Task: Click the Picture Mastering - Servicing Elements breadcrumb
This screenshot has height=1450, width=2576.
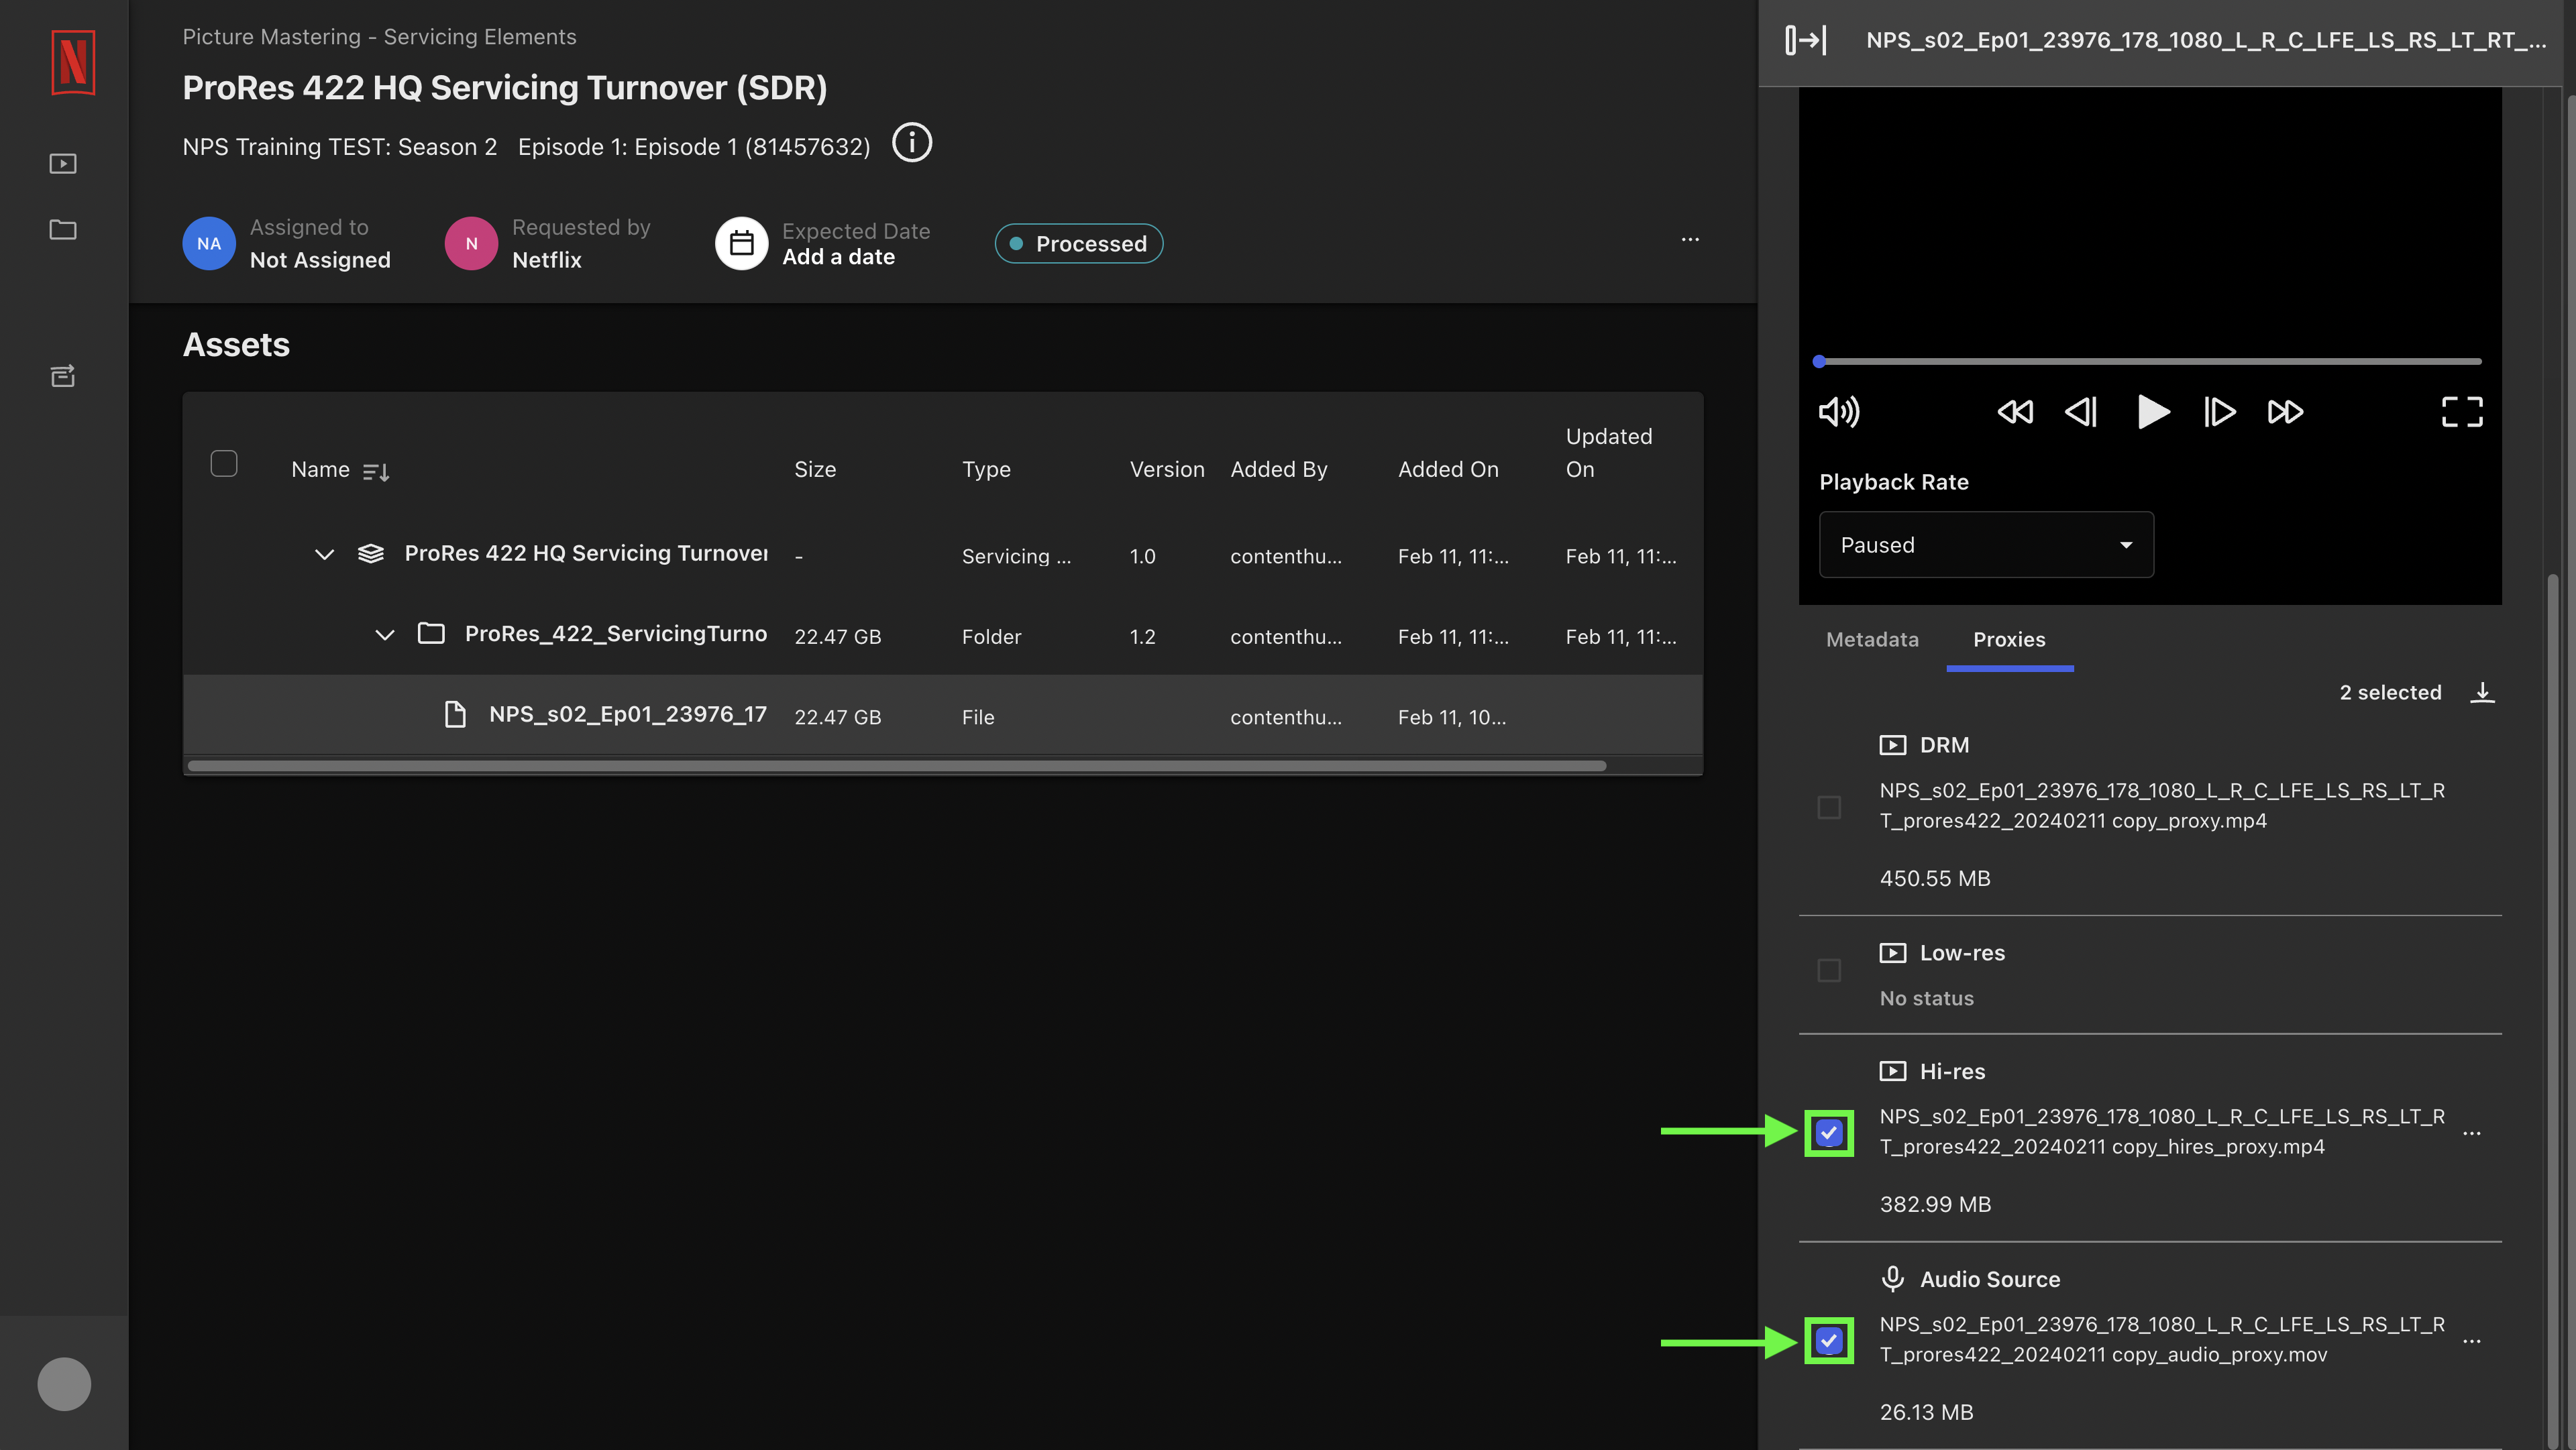Action: coord(379,37)
